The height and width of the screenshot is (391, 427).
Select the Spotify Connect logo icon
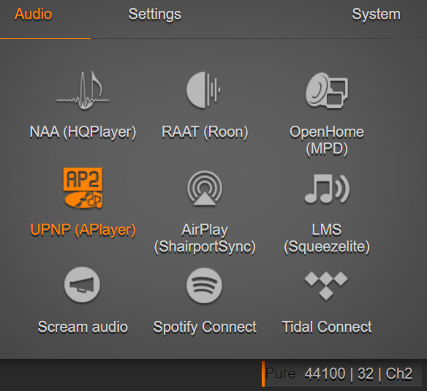pyautogui.click(x=204, y=285)
